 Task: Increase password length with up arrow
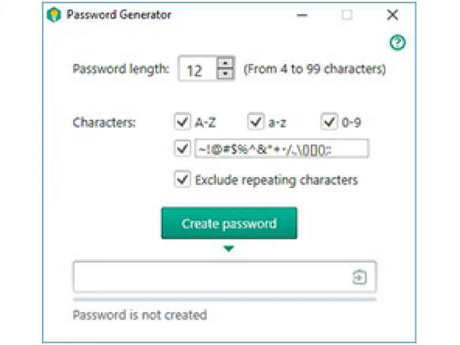click(227, 63)
